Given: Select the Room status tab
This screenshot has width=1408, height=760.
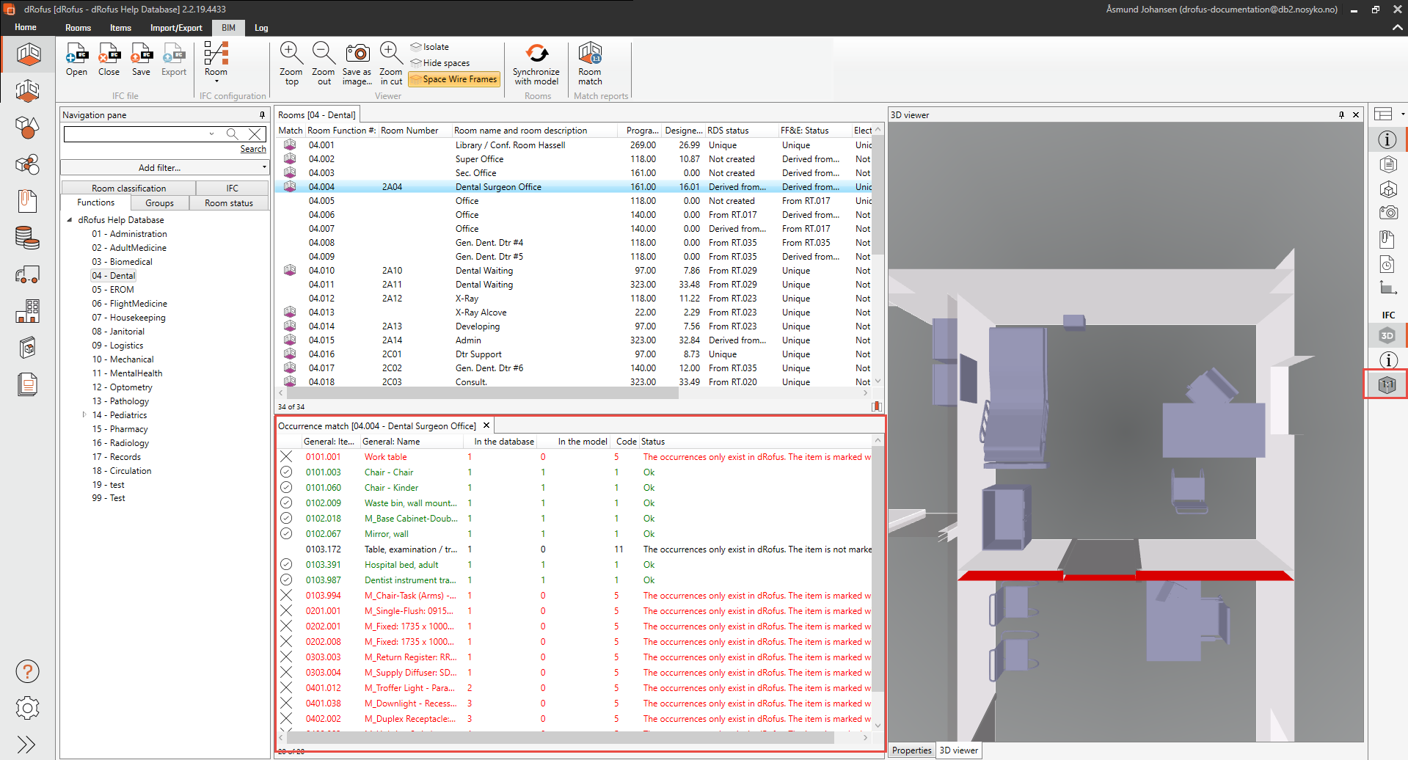Looking at the screenshot, I should pos(228,203).
